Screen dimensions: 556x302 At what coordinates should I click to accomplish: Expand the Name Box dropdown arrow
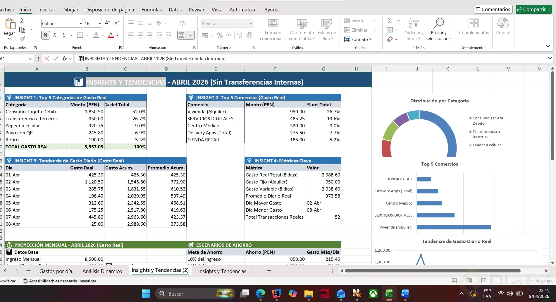tap(31, 59)
